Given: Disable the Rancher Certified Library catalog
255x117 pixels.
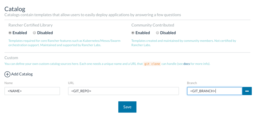Looking at the screenshot, I should [x=35, y=33].
